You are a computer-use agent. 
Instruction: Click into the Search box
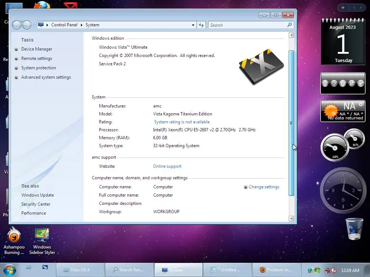247,25
